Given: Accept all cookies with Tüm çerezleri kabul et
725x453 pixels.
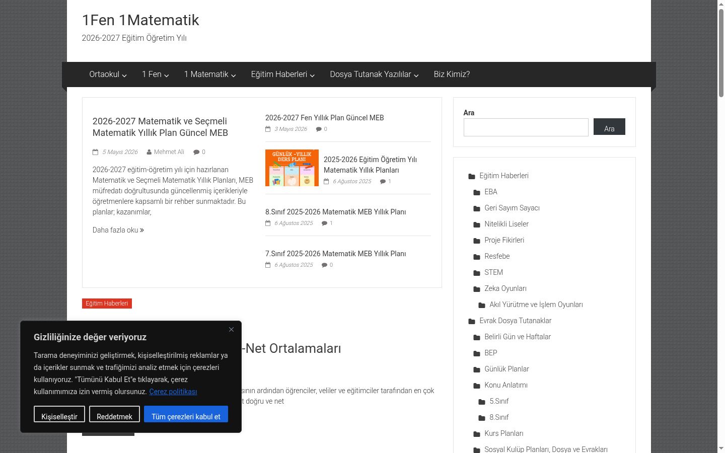Looking at the screenshot, I should pyautogui.click(x=186, y=414).
